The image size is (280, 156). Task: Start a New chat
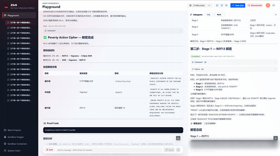(x=238, y=6)
